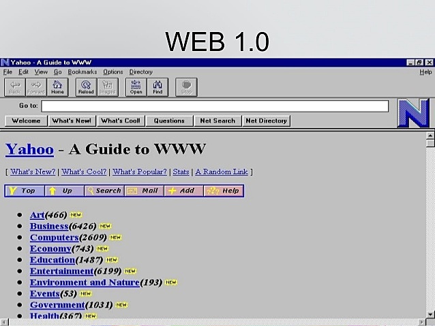
Task: Click the Yahoo Up arrow button
Action: pos(64,191)
